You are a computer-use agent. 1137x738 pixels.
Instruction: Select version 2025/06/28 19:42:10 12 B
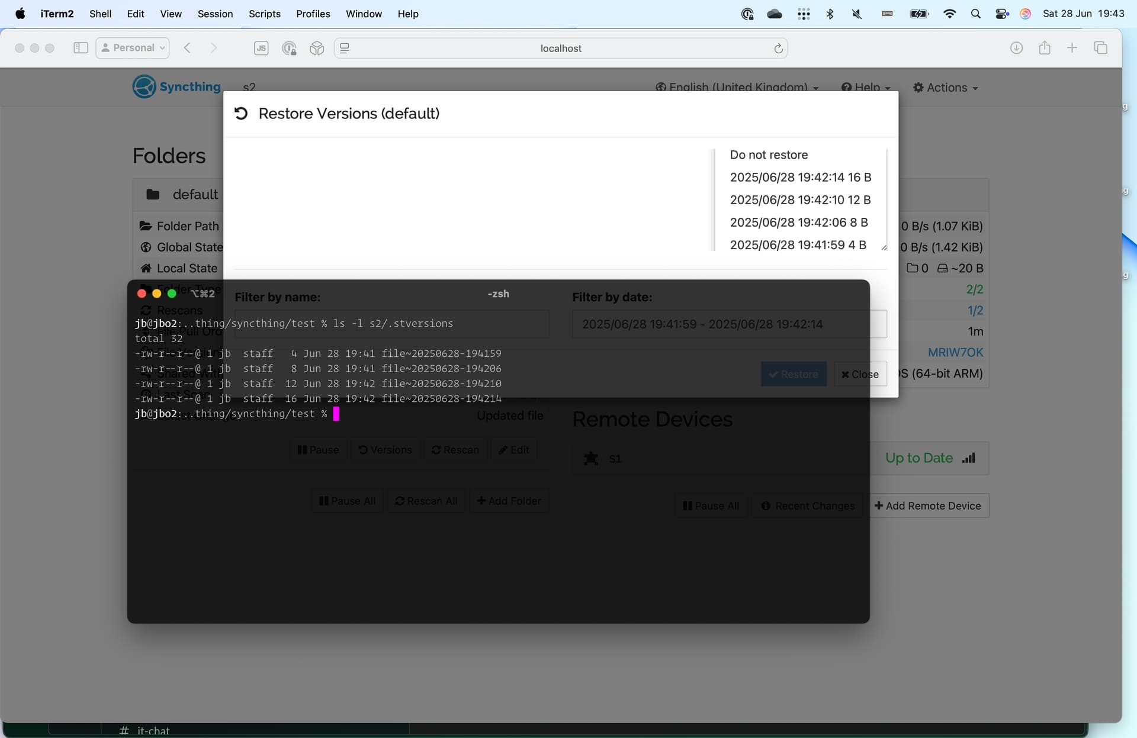(799, 199)
